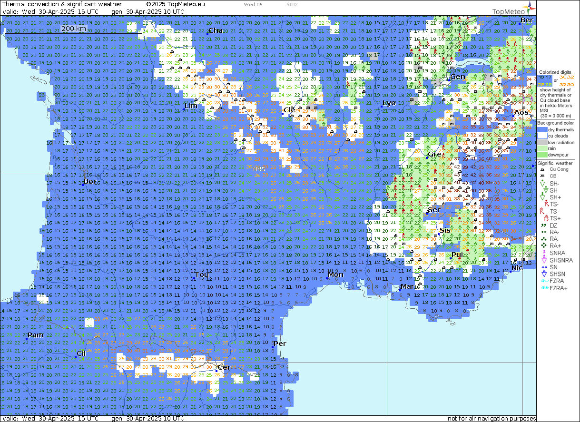Click the Nic city label
The height and width of the screenshot is (422, 580).
517,268
